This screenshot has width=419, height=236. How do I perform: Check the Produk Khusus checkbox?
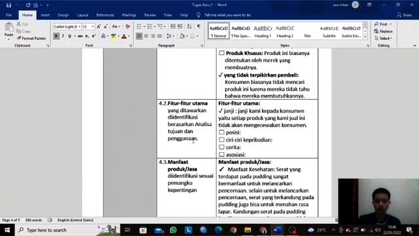[x=221, y=53]
